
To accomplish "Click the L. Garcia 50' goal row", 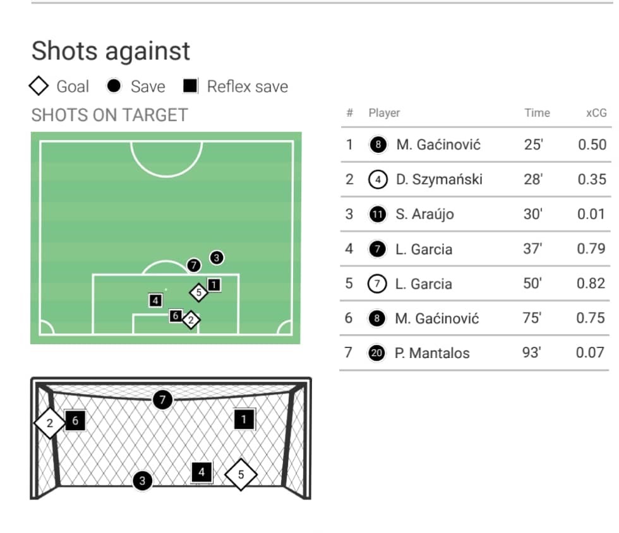I will point(475,284).
